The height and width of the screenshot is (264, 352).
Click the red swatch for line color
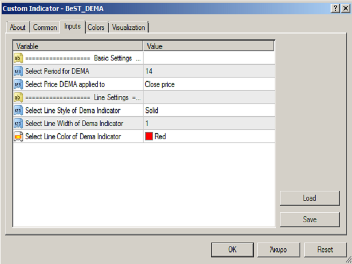point(149,136)
